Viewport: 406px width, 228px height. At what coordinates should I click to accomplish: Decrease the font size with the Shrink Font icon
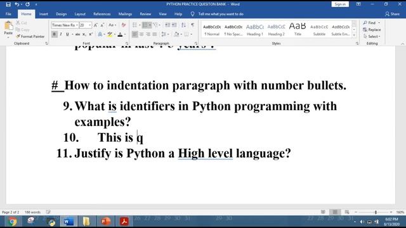102,25
